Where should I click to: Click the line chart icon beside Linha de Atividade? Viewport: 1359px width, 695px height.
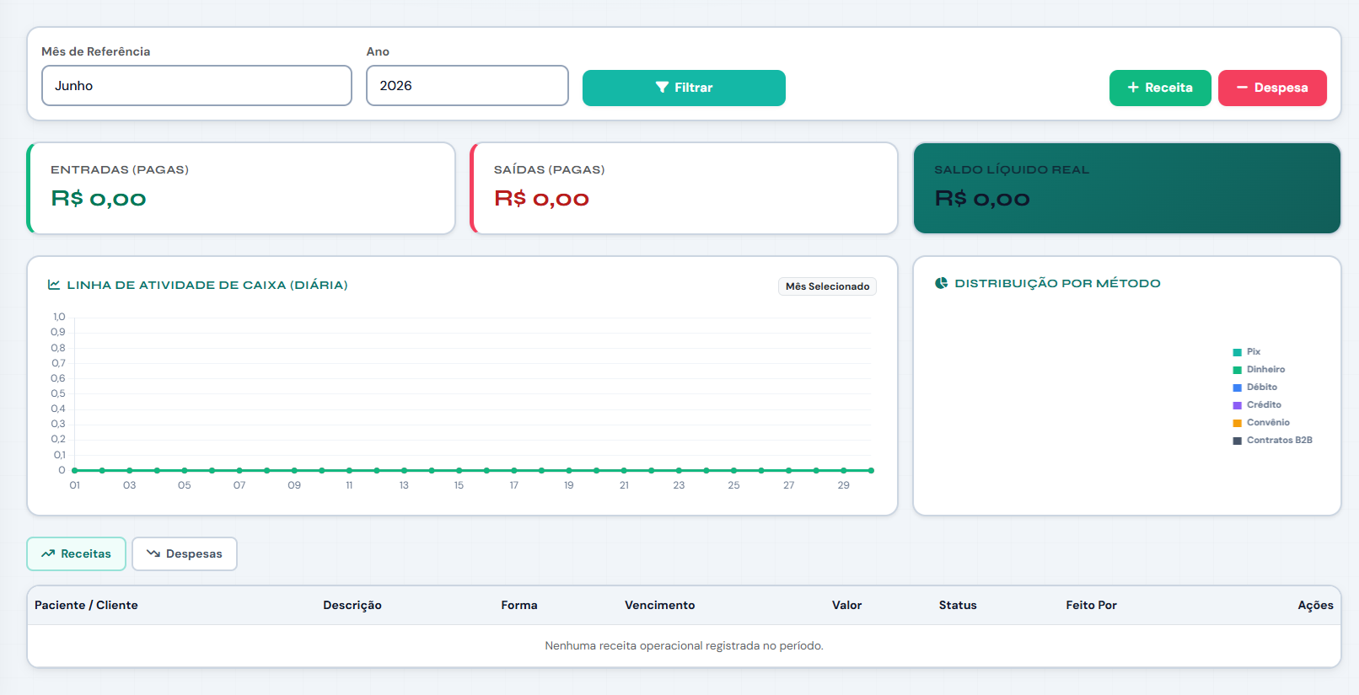coord(54,285)
